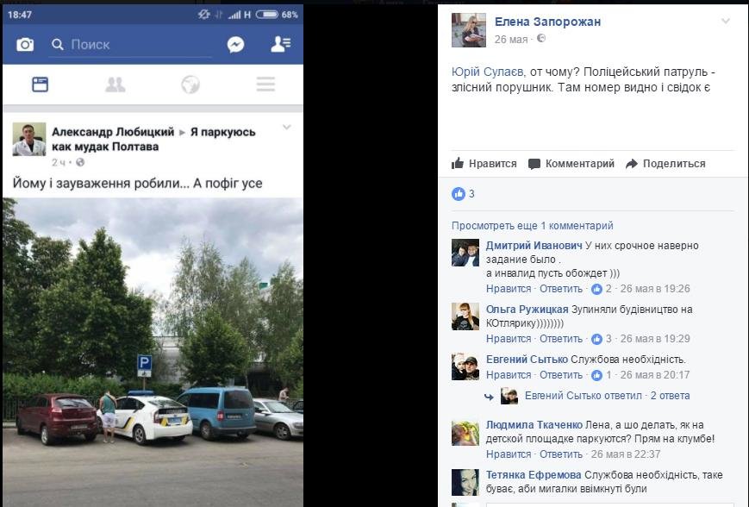
Task: Like the post with Нравится thumbs-up button
Action: pos(484,164)
